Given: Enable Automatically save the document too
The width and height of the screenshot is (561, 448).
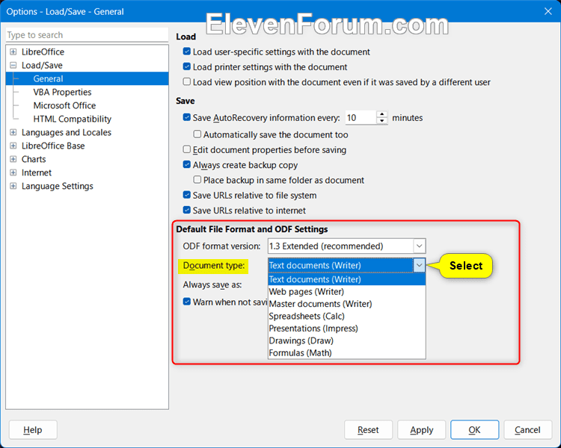Looking at the screenshot, I should (197, 134).
